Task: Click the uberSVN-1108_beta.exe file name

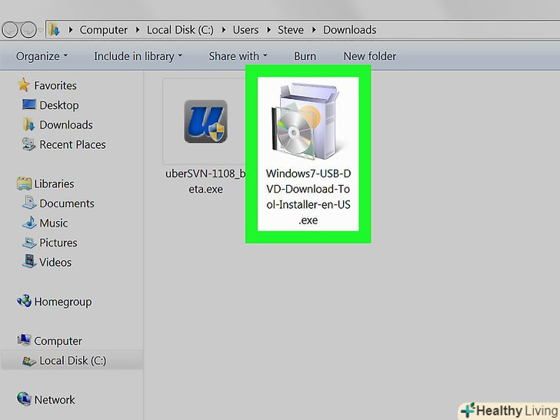Action: pos(205,181)
